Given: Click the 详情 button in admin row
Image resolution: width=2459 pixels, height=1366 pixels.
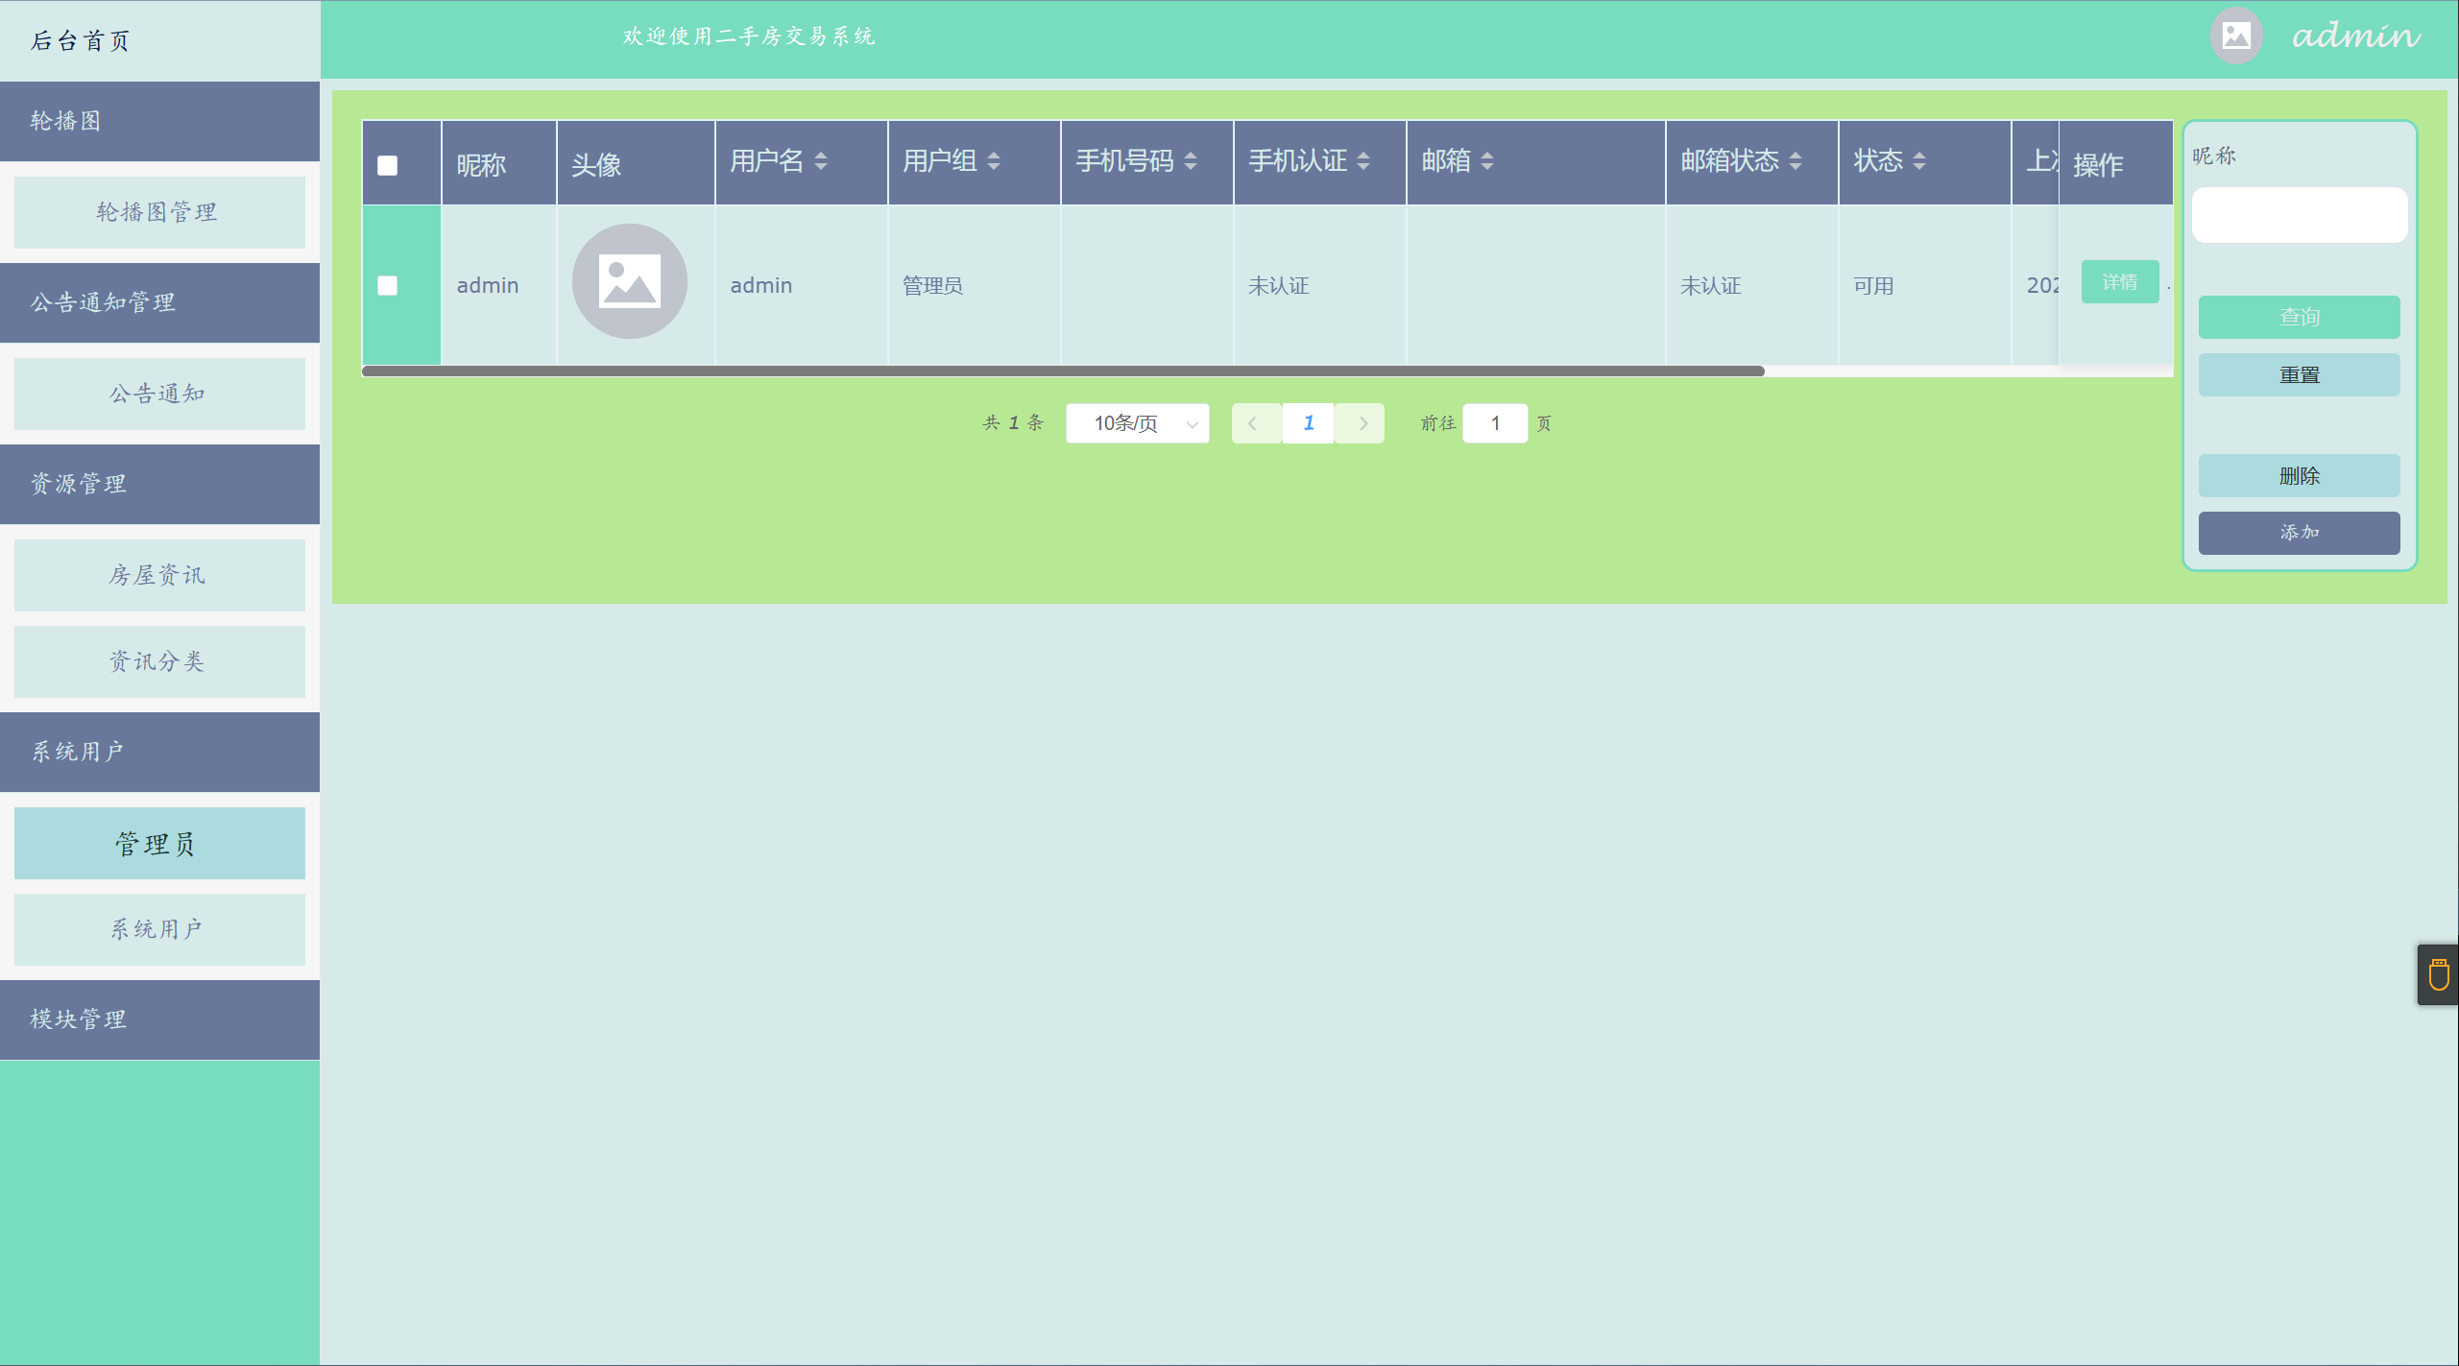Looking at the screenshot, I should pyautogui.click(x=2119, y=281).
